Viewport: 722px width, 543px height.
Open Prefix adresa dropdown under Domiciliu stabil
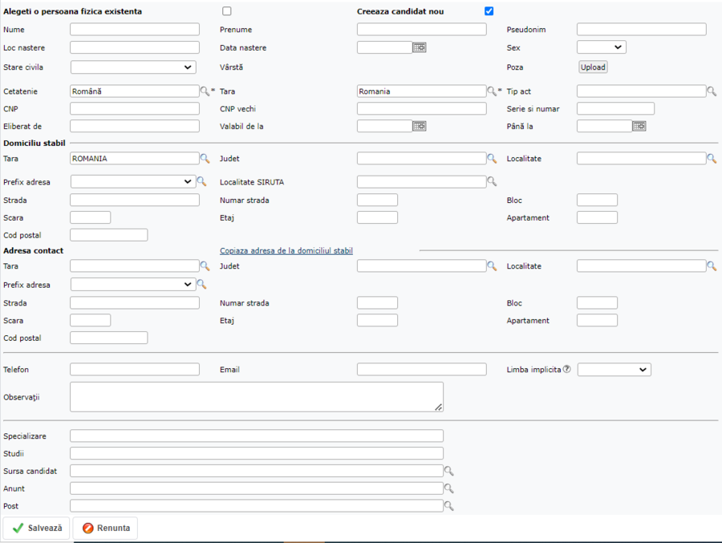pyautogui.click(x=133, y=182)
